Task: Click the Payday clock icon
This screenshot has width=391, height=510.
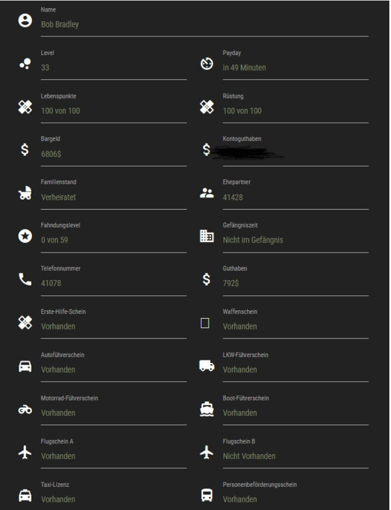Action: (x=207, y=64)
